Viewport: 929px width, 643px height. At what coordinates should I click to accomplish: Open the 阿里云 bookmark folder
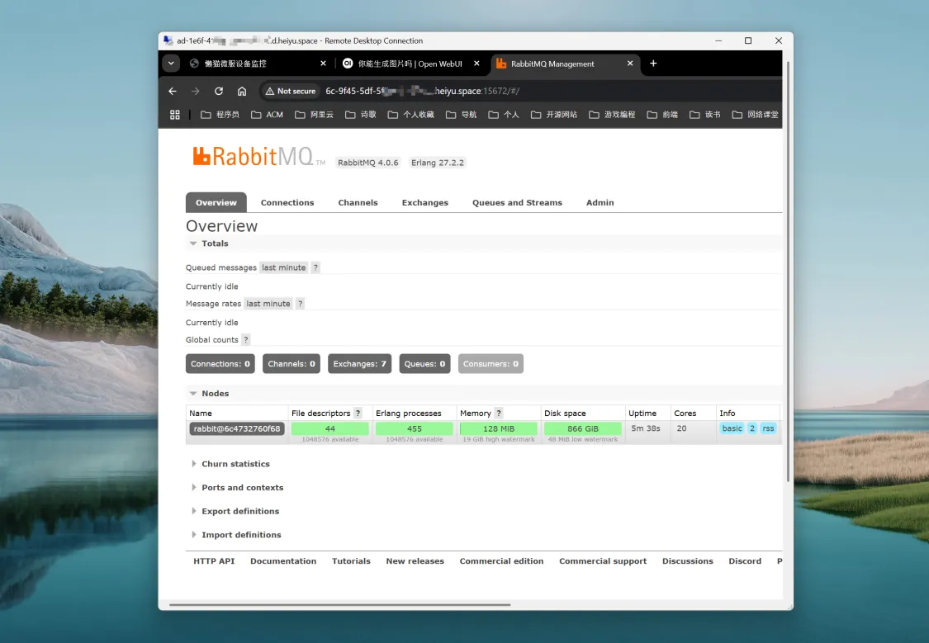tap(314, 115)
